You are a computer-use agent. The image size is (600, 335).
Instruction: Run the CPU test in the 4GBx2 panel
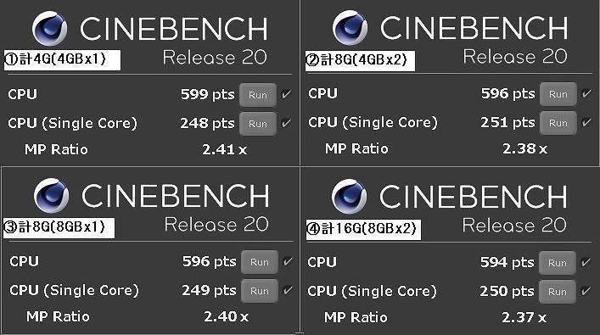(x=558, y=94)
